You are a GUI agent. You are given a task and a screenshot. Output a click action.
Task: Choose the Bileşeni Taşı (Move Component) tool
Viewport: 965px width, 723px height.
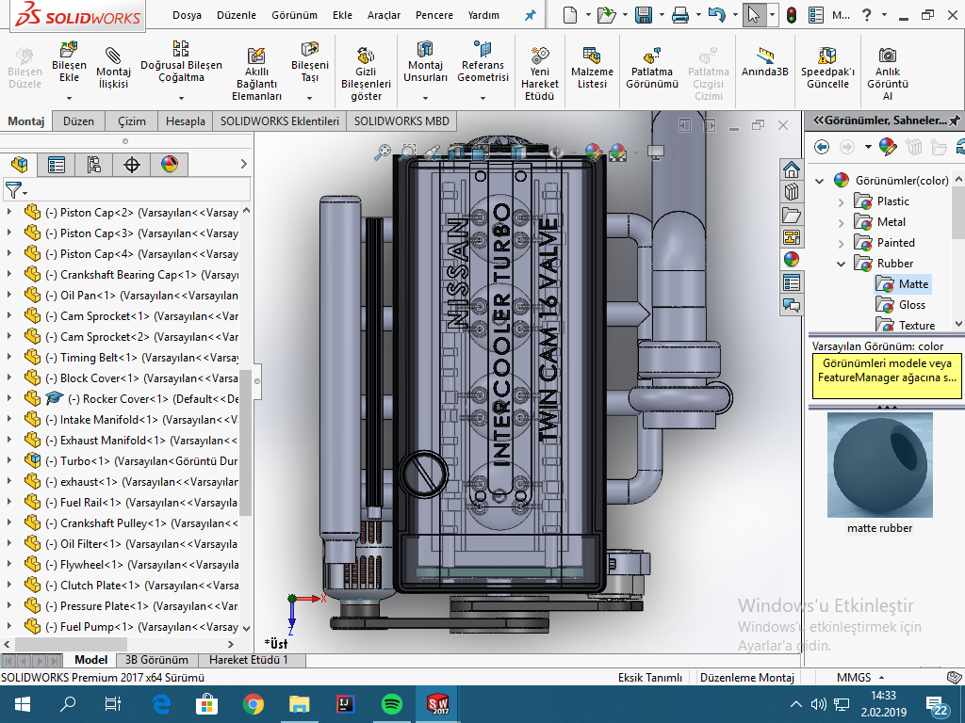pyautogui.click(x=309, y=49)
